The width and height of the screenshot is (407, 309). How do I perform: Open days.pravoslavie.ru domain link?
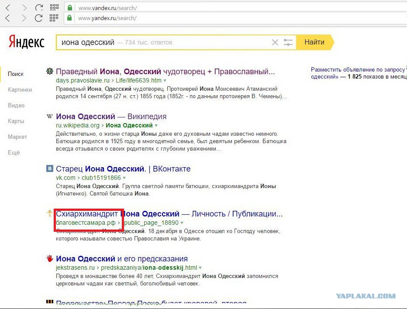pyautogui.click(x=83, y=80)
